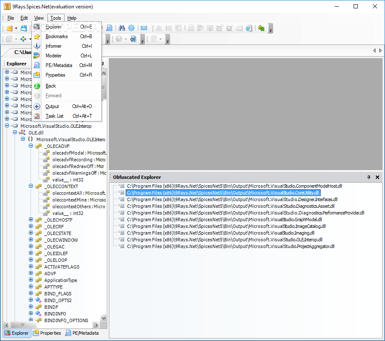Open toolbar overflow options after the puzzle icon
The width and height of the screenshot is (385, 341).
click(271, 28)
